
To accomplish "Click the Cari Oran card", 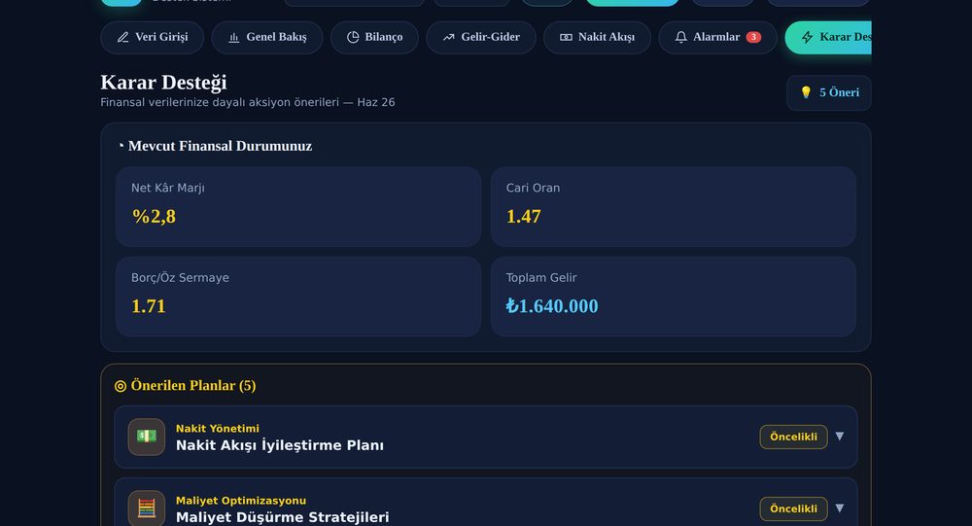I will coord(674,206).
